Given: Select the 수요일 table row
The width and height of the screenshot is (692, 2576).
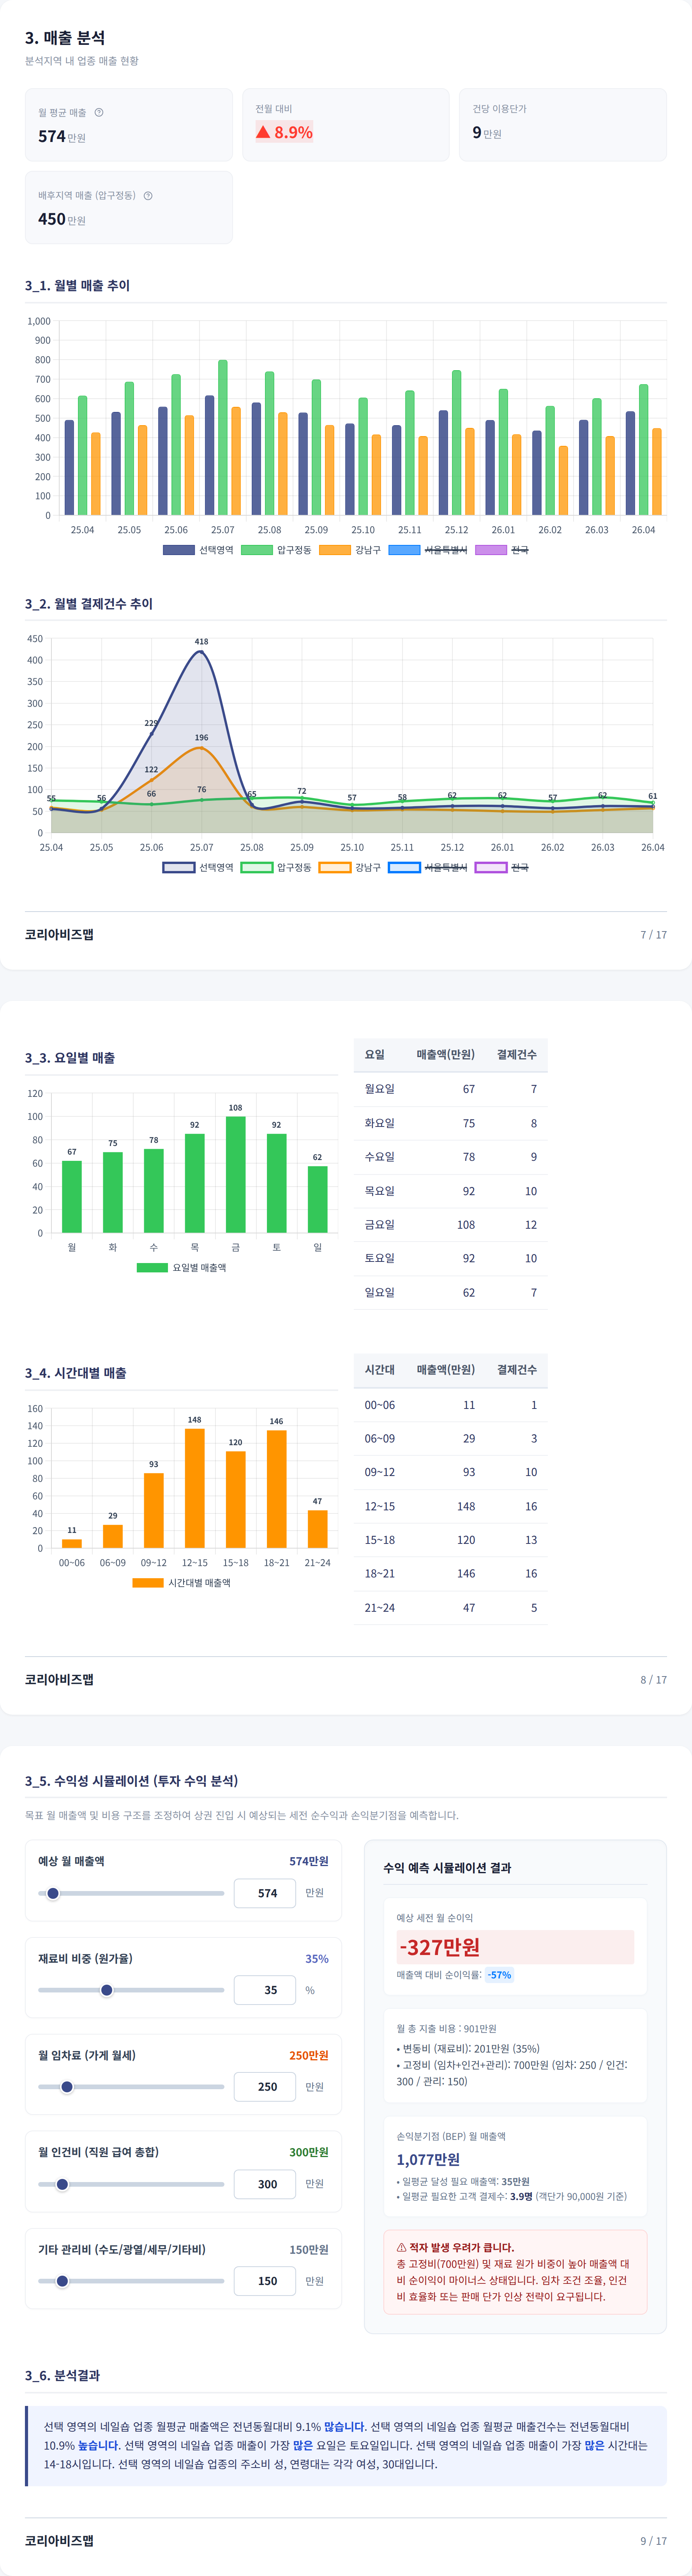Looking at the screenshot, I should tap(450, 1157).
